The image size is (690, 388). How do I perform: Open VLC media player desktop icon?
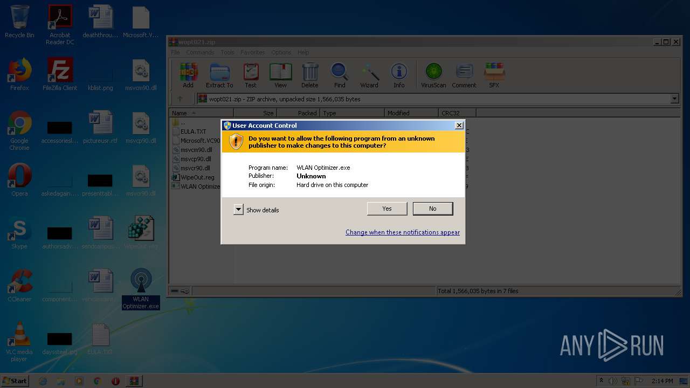coord(19,342)
